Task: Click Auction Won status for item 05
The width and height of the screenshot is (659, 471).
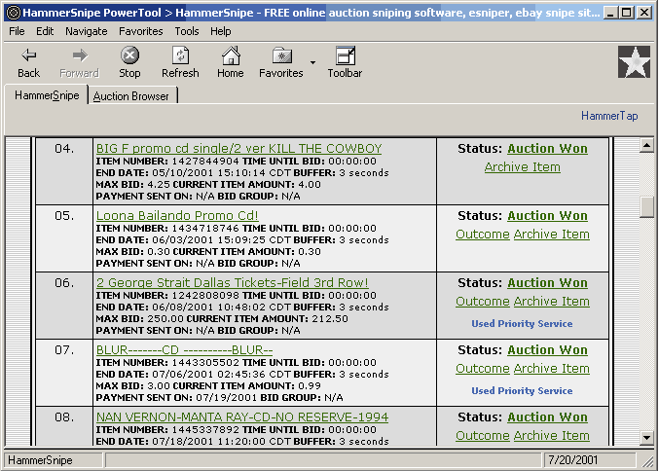Action: (547, 215)
